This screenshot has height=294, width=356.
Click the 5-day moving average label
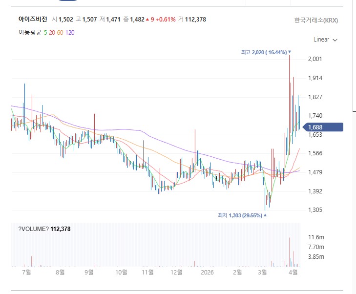(45, 33)
